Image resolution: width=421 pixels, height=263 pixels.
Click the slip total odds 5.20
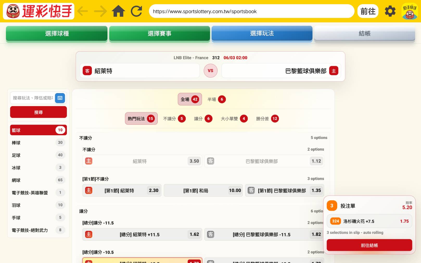pos(407,207)
